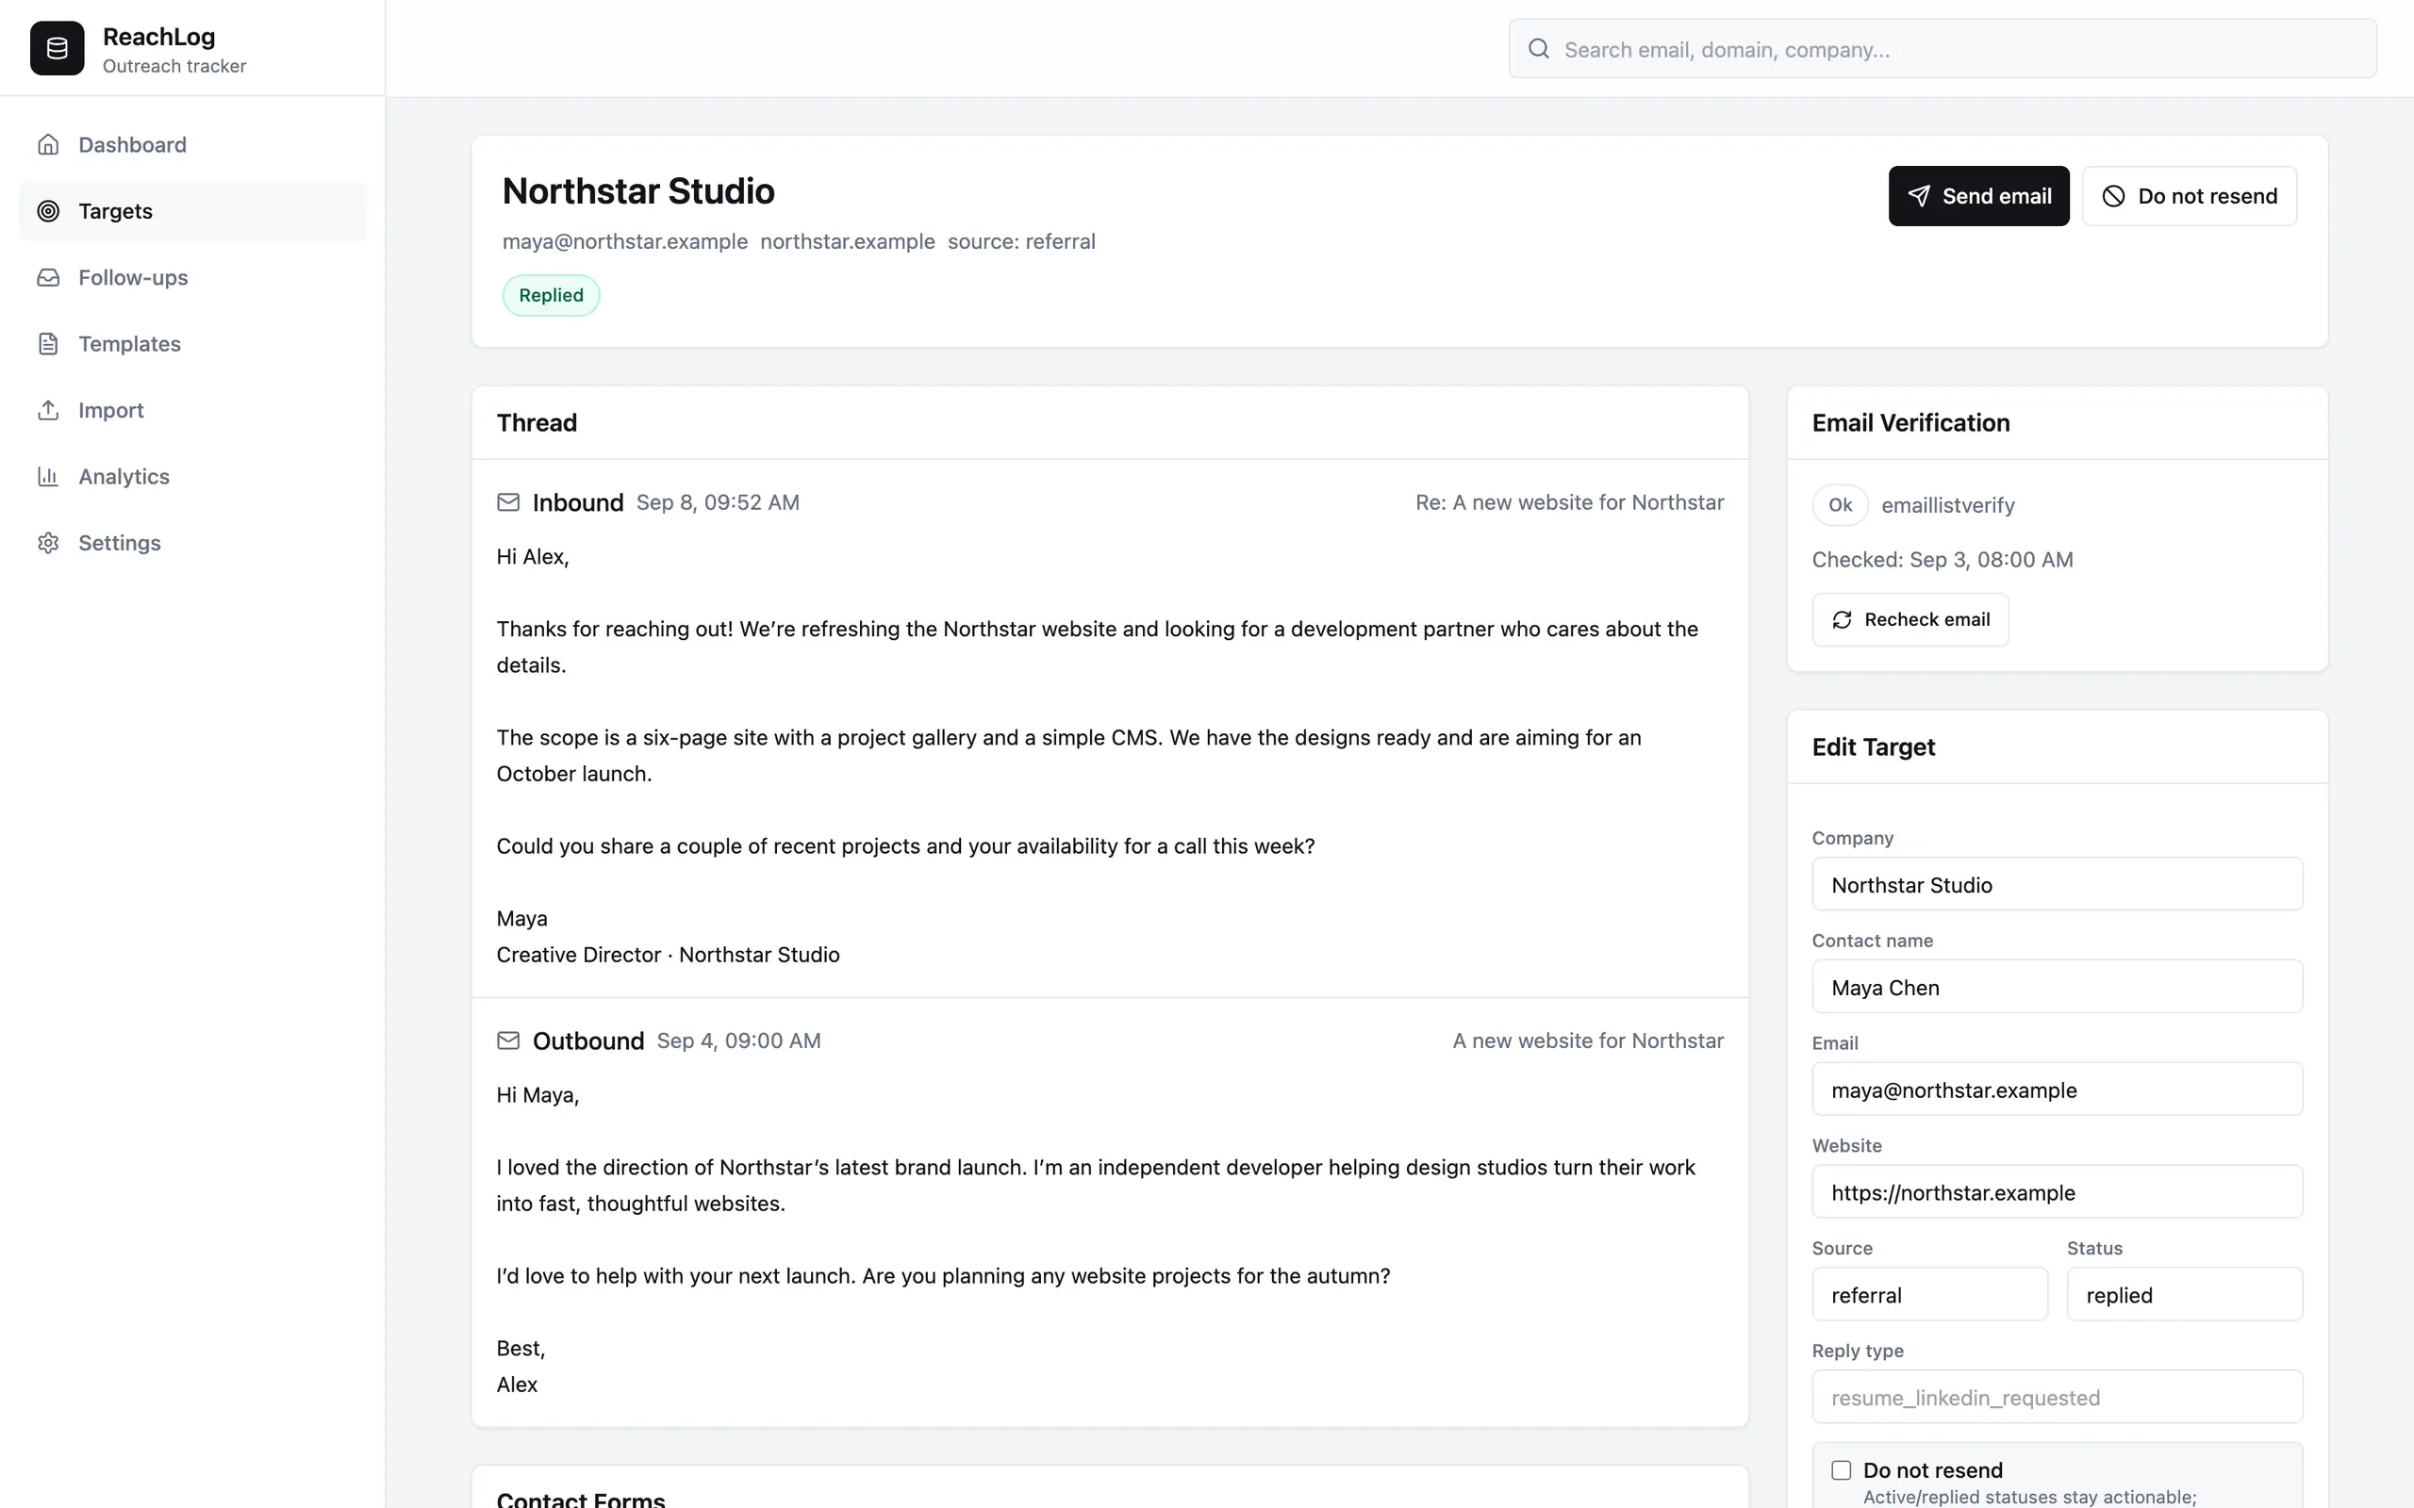Click the Follow-ups inbox icon
The width and height of the screenshot is (2414, 1508).
coord(48,277)
